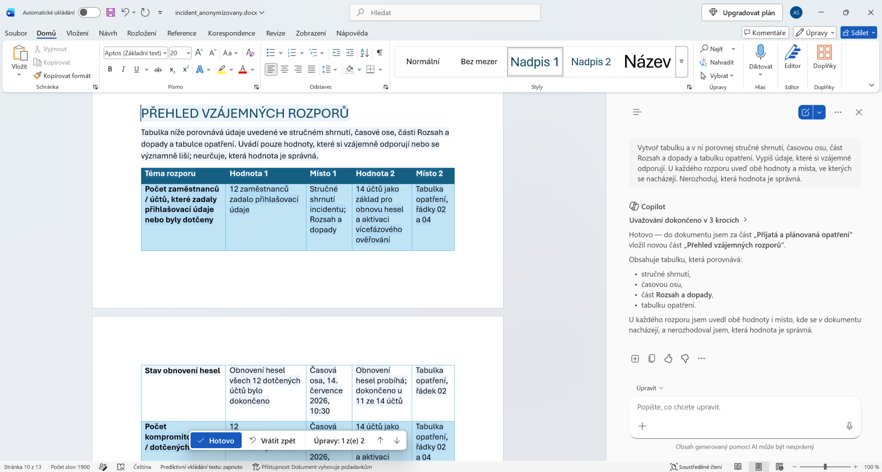Image resolution: width=882 pixels, height=472 pixels.
Task: Switch to the Reference tab
Action: coord(182,33)
